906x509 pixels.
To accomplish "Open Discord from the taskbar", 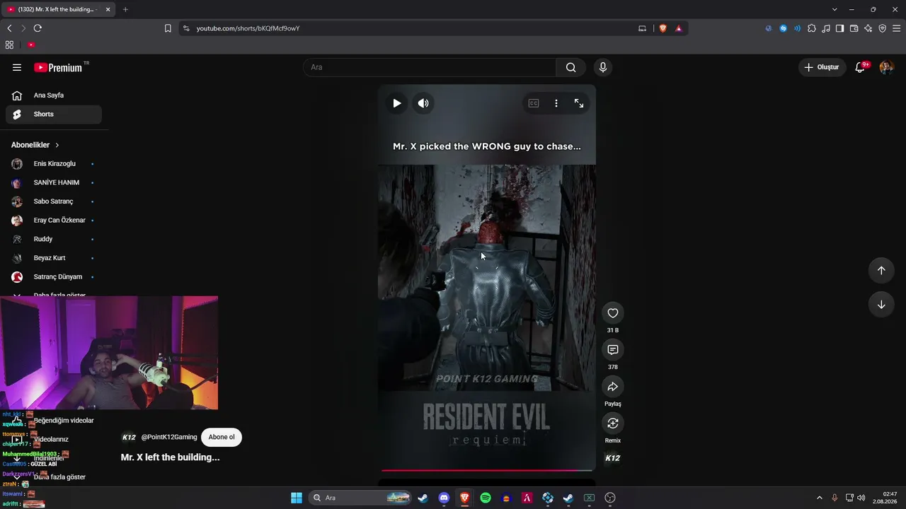I will 444,498.
